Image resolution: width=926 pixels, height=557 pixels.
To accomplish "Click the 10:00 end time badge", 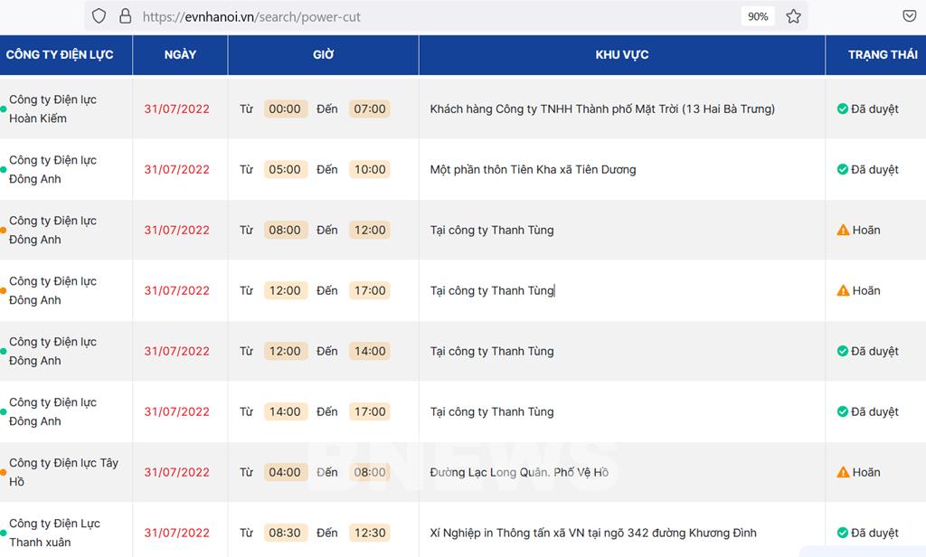I will click(370, 169).
